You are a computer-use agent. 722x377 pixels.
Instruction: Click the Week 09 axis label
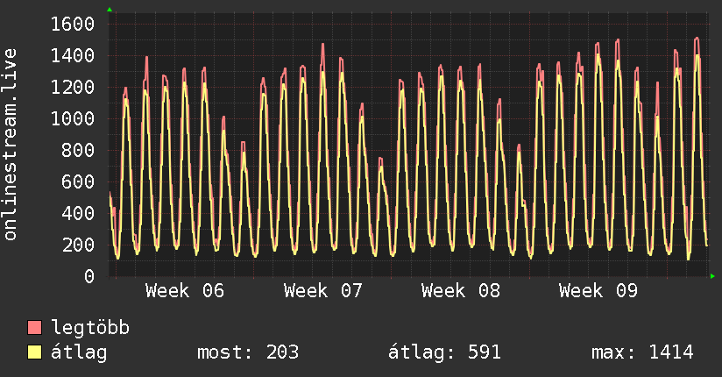click(x=598, y=290)
